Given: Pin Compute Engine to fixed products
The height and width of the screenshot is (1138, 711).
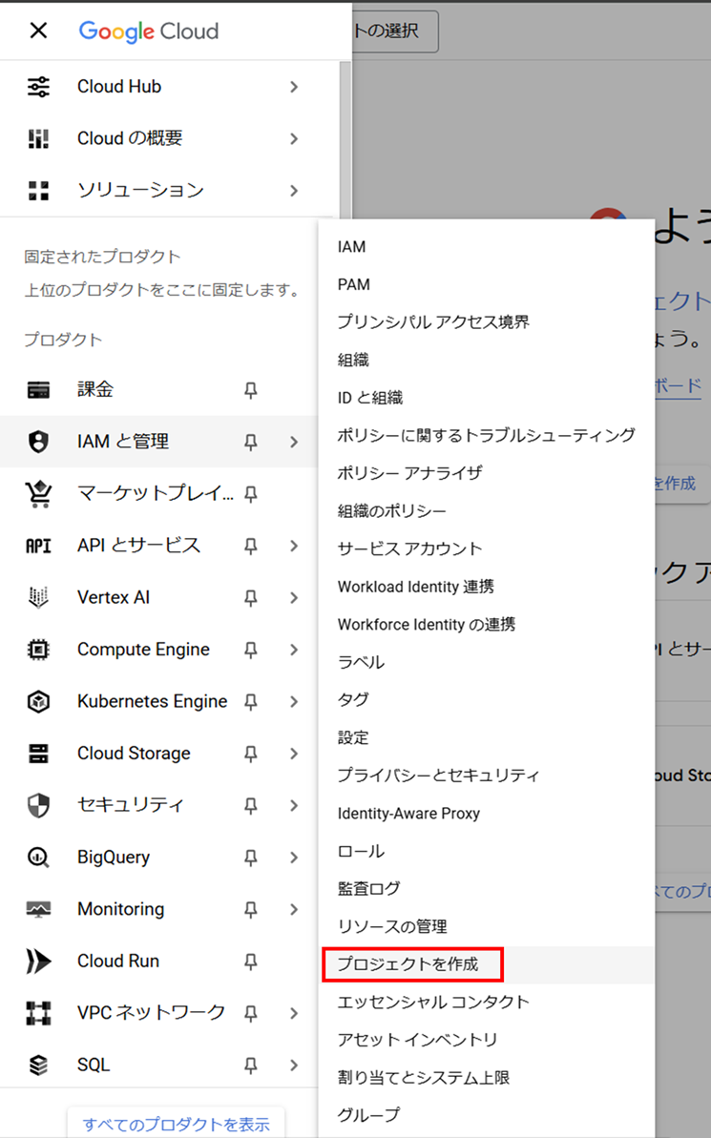Looking at the screenshot, I should click(x=251, y=651).
